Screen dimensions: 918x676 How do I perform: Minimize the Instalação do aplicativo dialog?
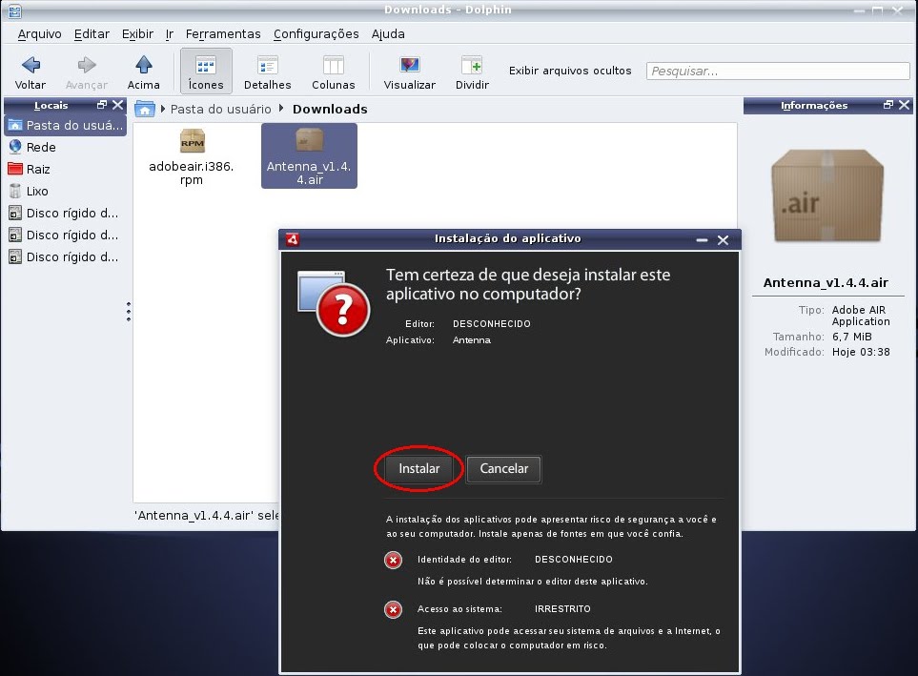point(702,240)
